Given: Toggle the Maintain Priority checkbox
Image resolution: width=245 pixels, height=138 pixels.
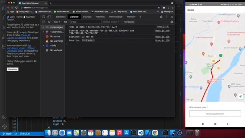Looking at the screenshot, I should pos(24,17).
